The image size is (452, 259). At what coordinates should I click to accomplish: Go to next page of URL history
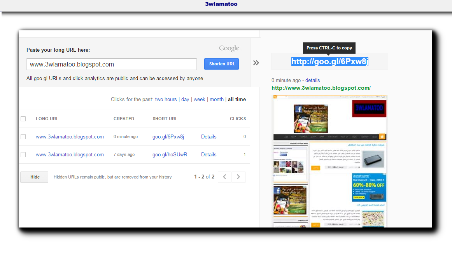(x=238, y=177)
